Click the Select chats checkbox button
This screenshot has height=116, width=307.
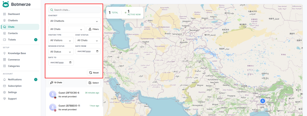[x=94, y=83]
